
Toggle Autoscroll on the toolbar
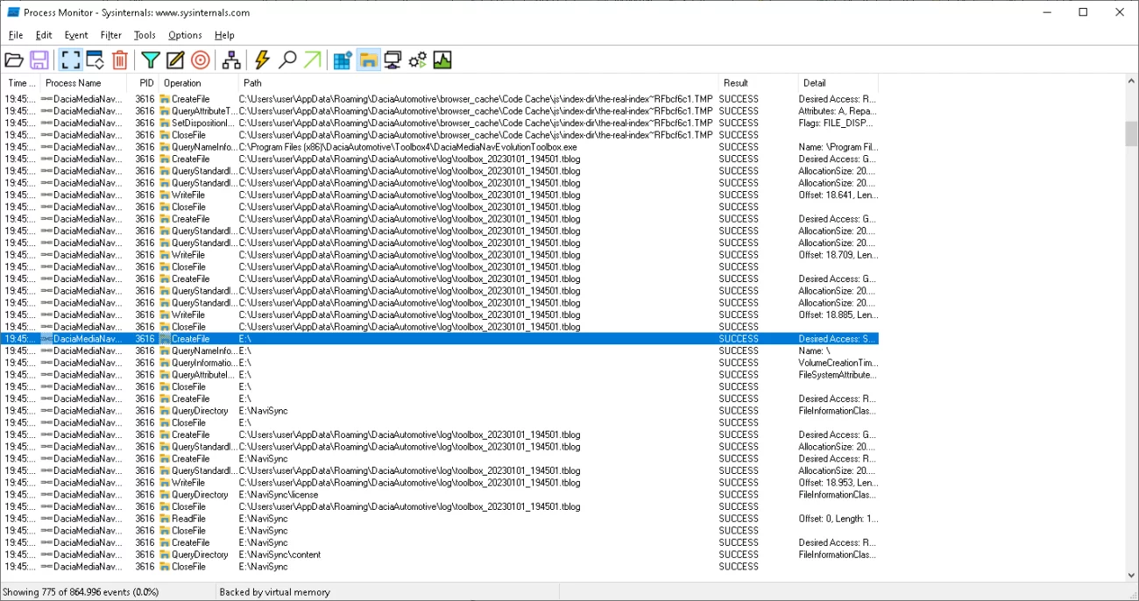pyautogui.click(x=96, y=60)
